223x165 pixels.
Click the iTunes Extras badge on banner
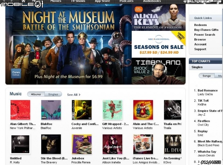coord(16,73)
